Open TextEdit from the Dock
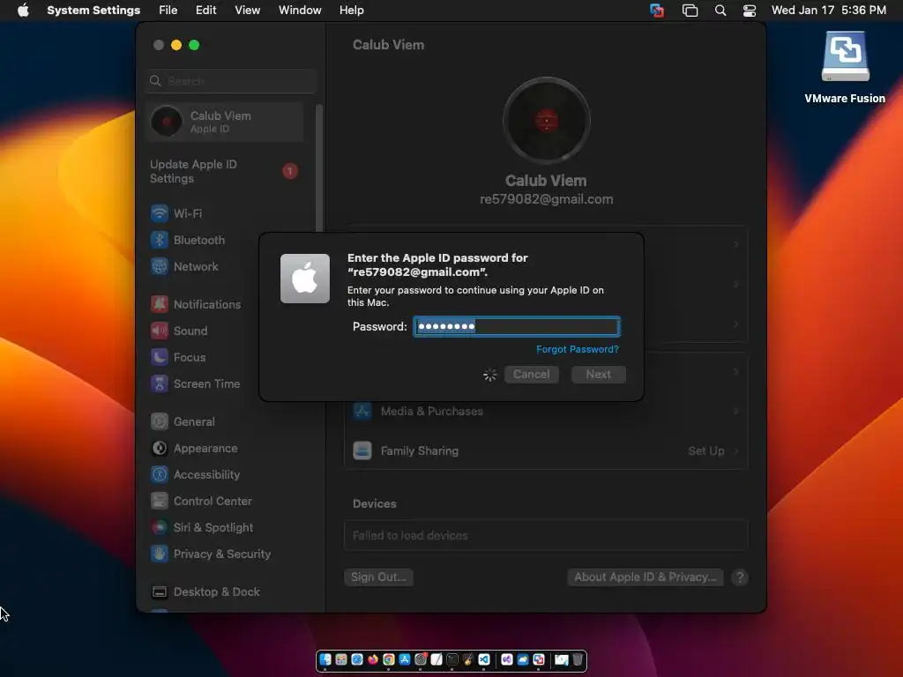 coord(437,659)
